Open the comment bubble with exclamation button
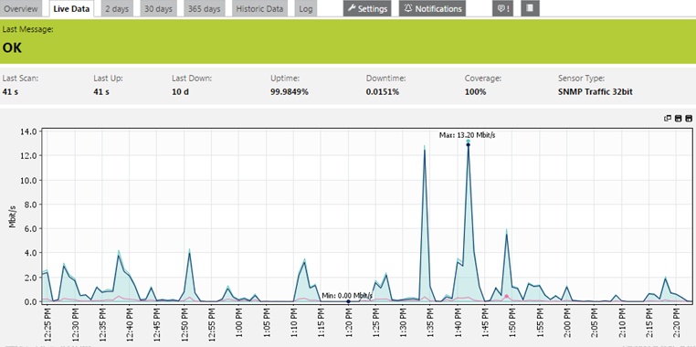 click(502, 8)
